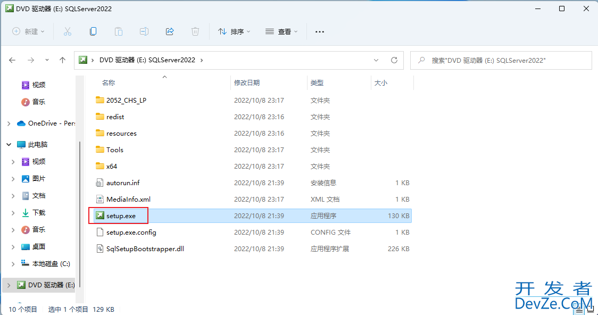Viewport: 598px width, 315px height.
Task: Collapse the 此电脑 tree node
Action: pos(9,145)
